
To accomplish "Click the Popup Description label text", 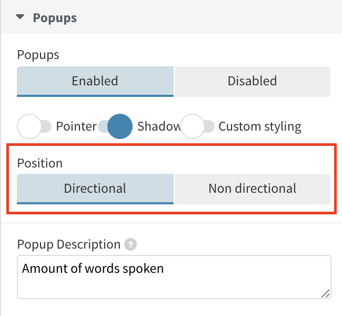I will [x=69, y=244].
